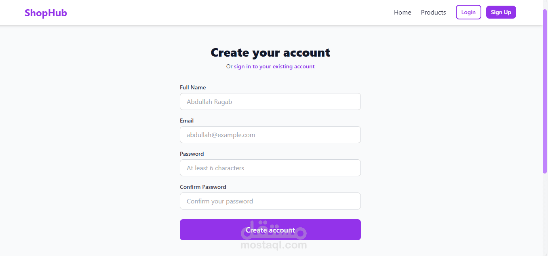Click the Create your account heading

[270, 53]
